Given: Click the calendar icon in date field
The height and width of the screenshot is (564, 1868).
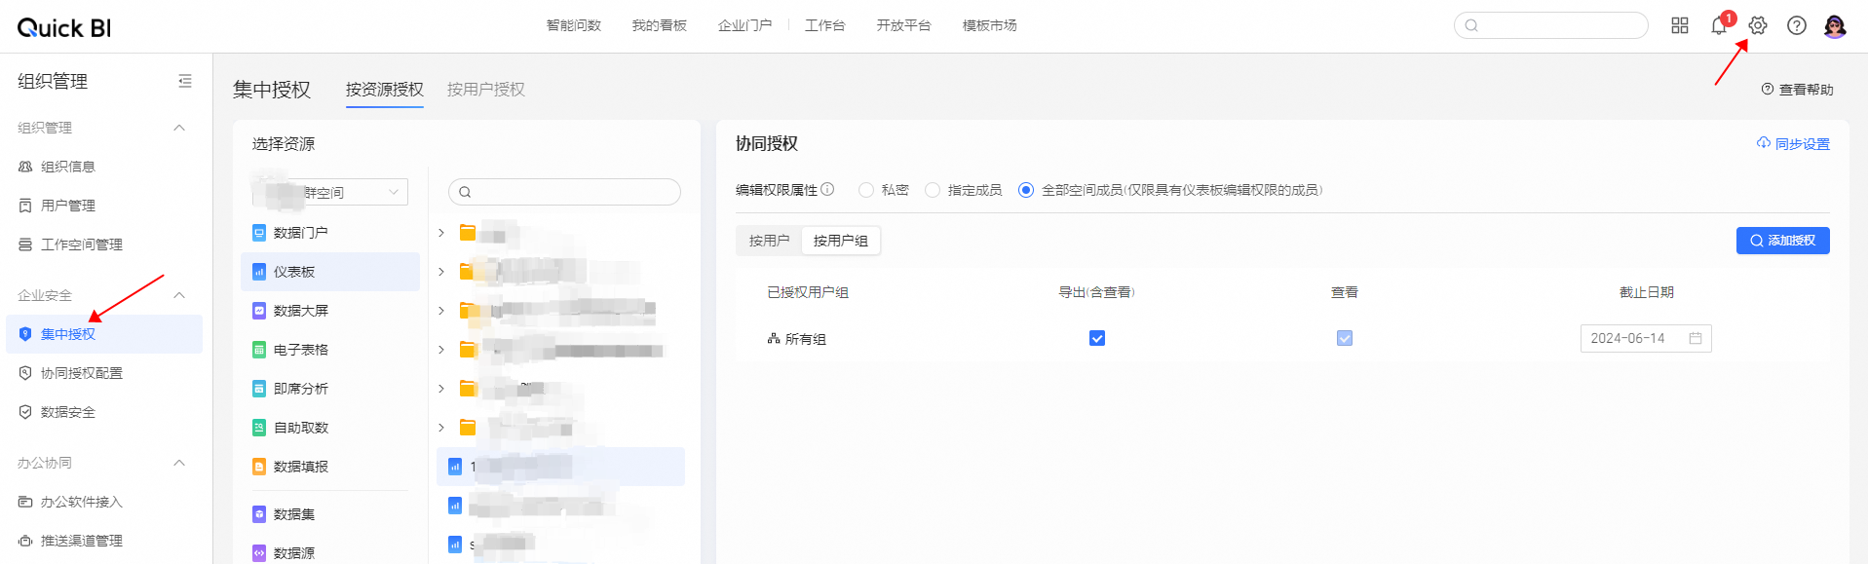Looking at the screenshot, I should click(x=1696, y=338).
